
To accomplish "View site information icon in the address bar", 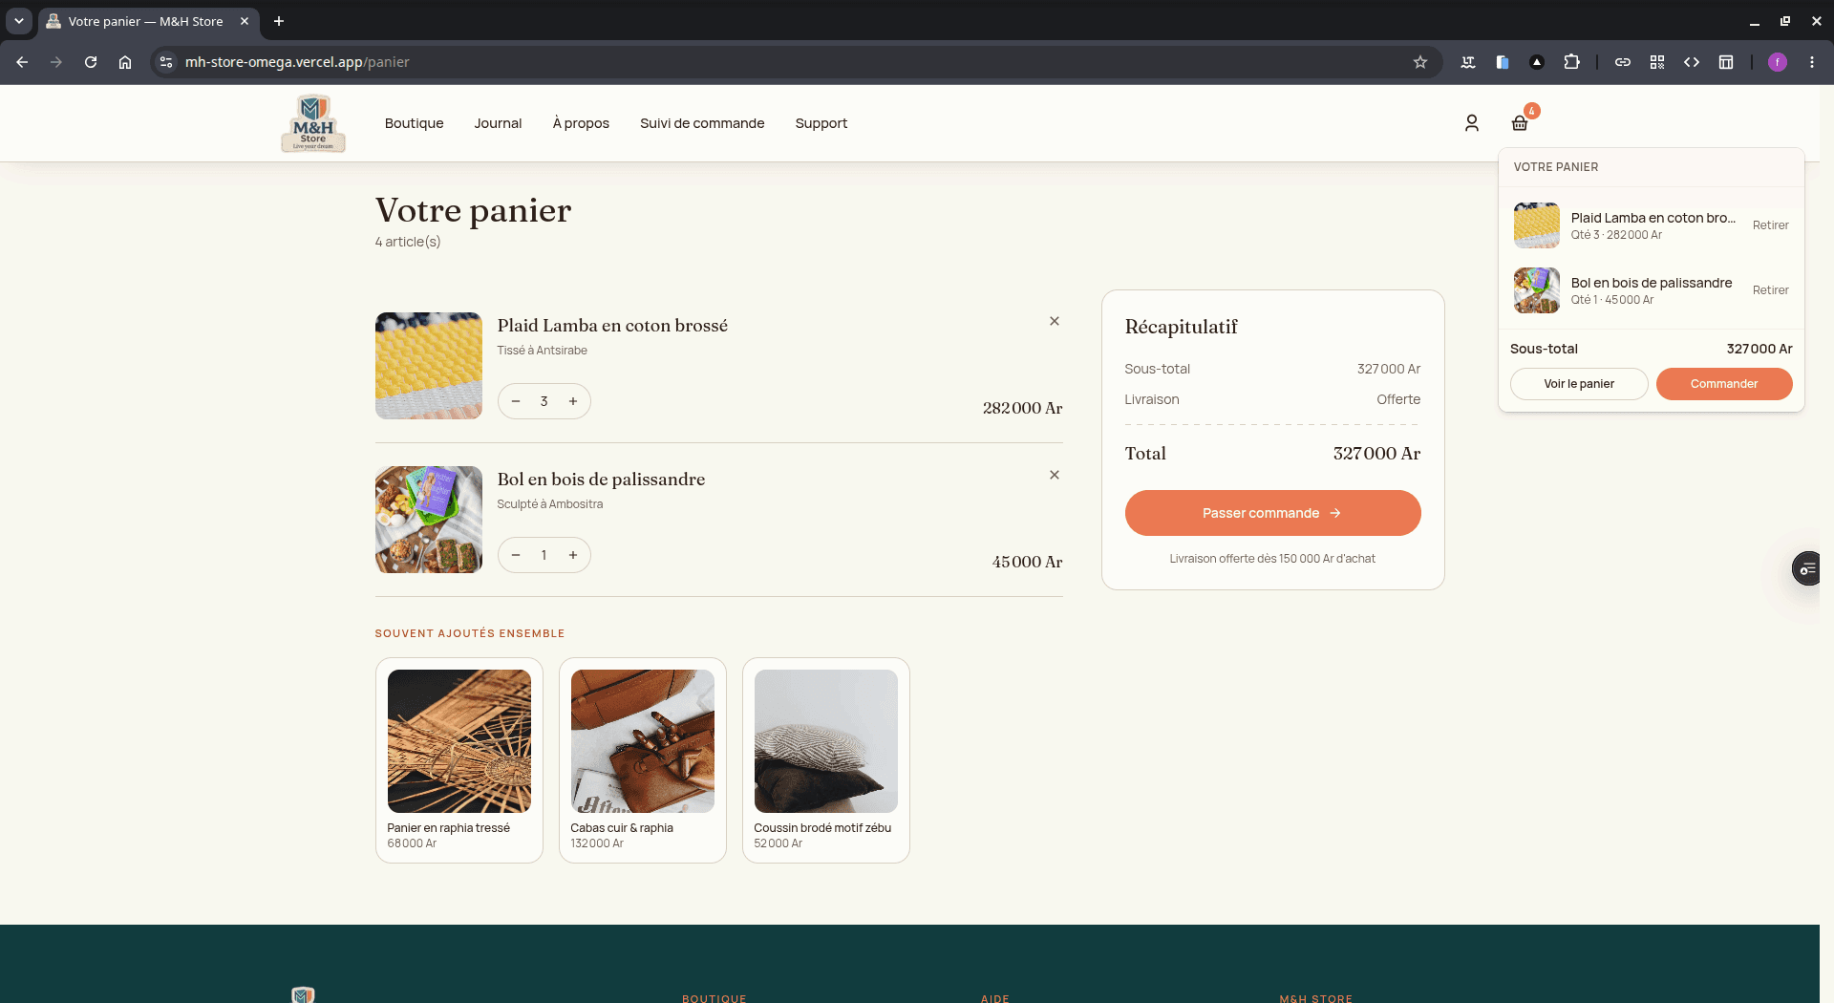I will (166, 62).
